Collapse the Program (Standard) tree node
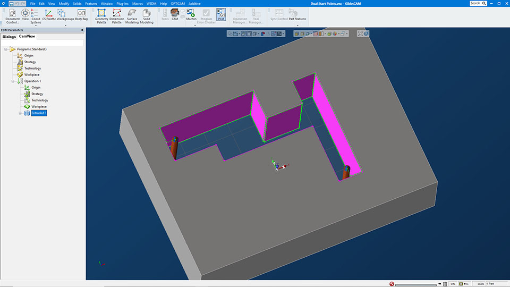 point(5,49)
